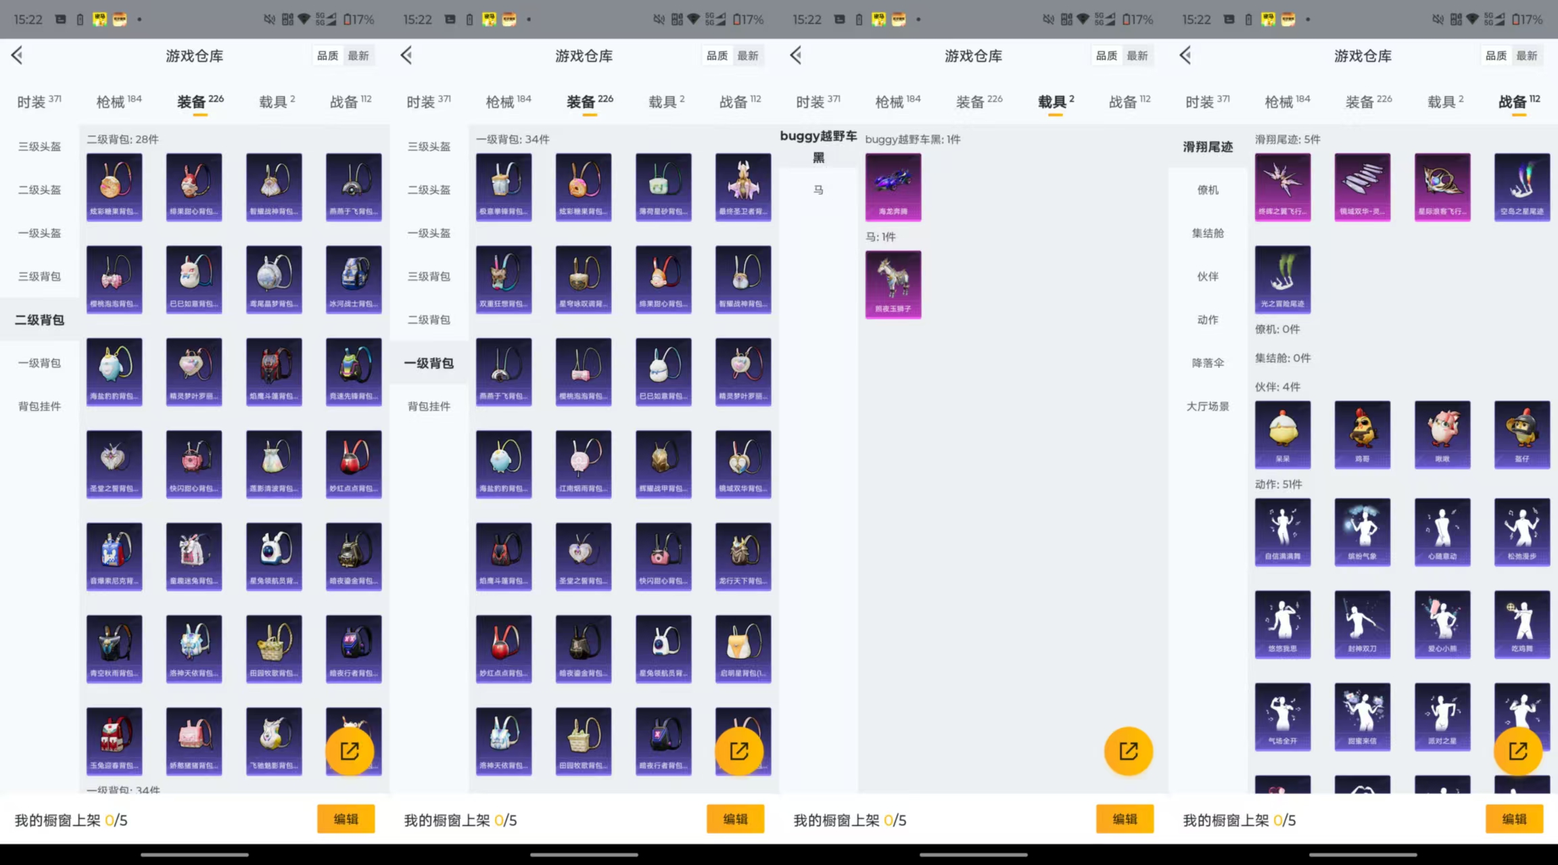Jump to the 降落伞 category
The image size is (1558, 865).
[x=1208, y=363]
